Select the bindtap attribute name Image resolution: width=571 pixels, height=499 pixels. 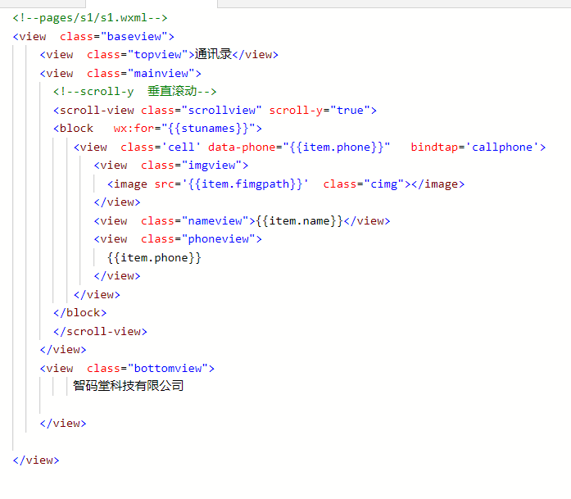434,147
